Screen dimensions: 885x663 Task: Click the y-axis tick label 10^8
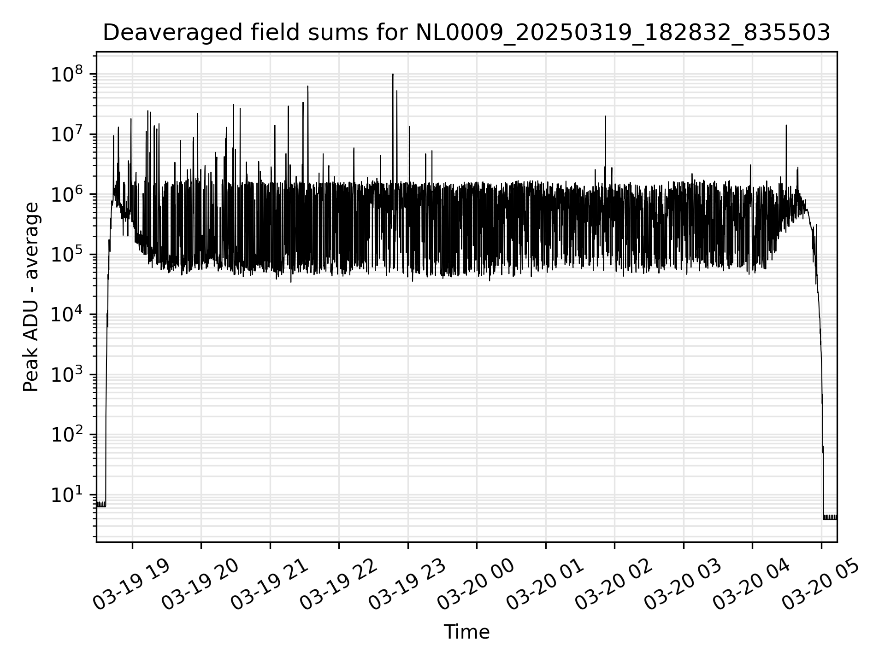coord(67,74)
